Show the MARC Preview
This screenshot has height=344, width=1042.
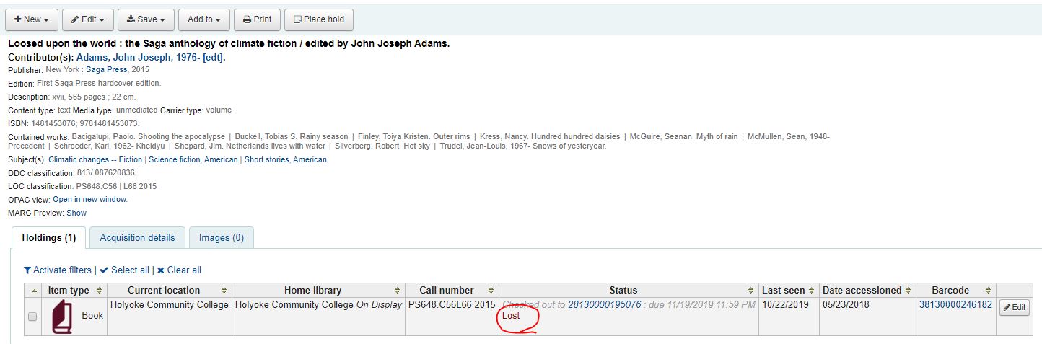(76, 213)
